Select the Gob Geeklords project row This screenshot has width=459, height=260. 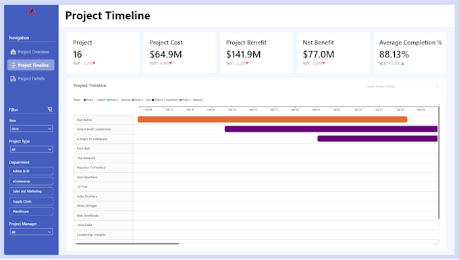(103, 215)
